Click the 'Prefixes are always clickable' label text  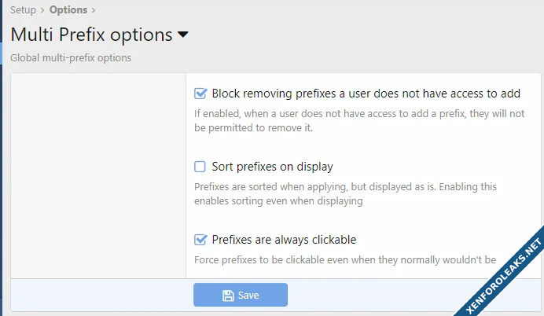coord(284,239)
